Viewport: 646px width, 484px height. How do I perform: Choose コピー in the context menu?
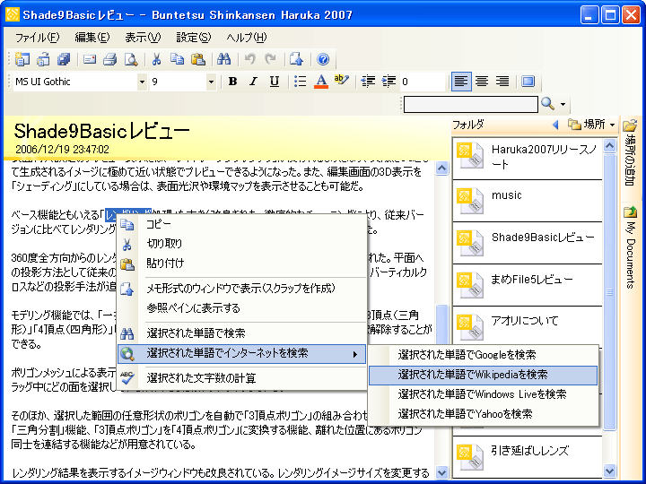click(x=242, y=224)
